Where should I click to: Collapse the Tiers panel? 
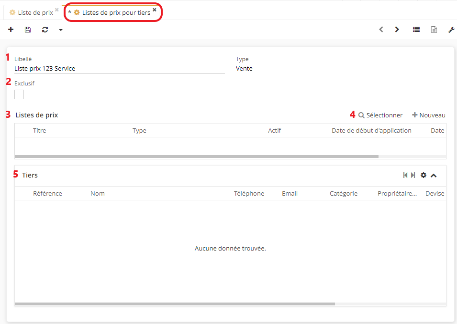tap(434, 176)
